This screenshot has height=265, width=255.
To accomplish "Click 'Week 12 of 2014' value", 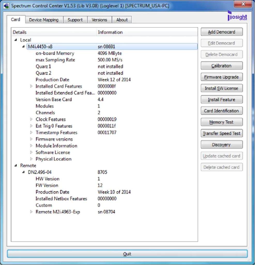I will [114, 80].
